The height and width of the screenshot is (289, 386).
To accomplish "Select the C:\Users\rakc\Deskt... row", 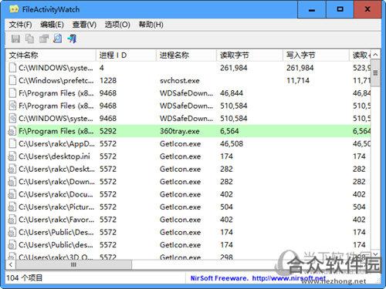I will [x=188, y=169].
